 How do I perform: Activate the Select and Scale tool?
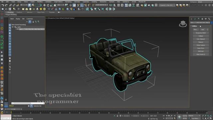[x=51, y=5]
